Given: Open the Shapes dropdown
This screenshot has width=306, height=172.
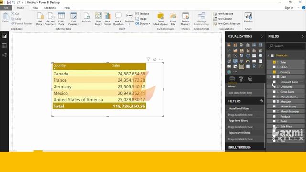Looking at the screenshot, I should click(142, 23).
